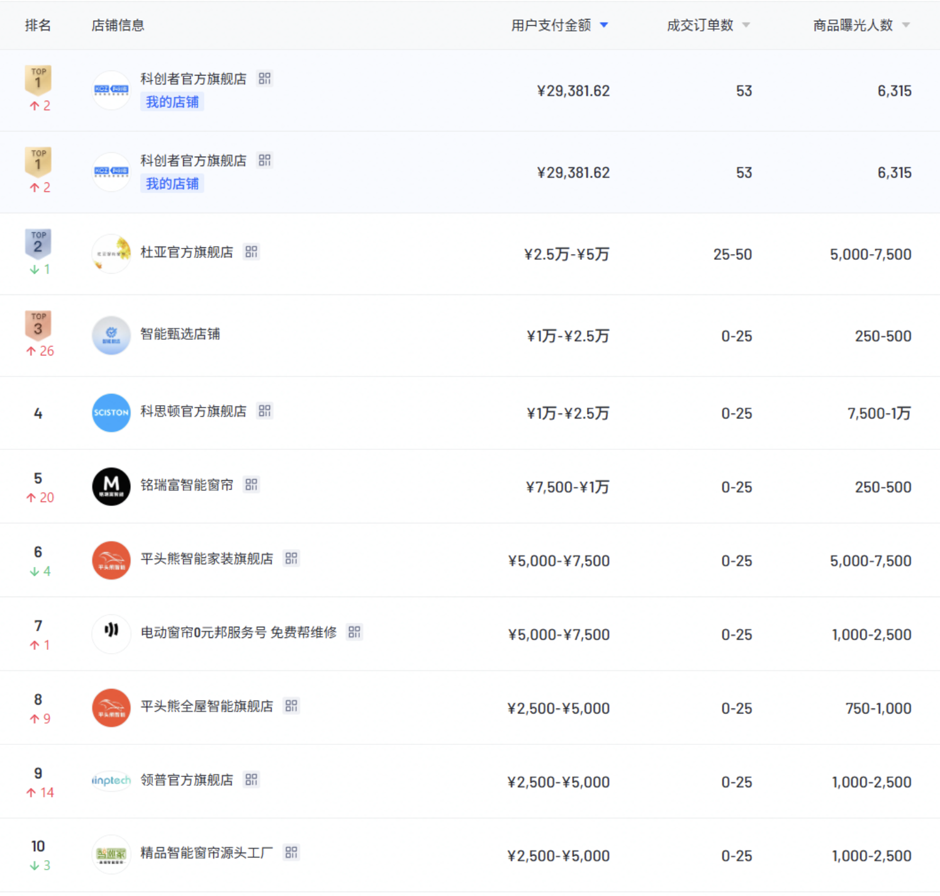Click black M logo of 铭瑞富智能窗帘
Viewport: 940px width, 896px height.
click(111, 486)
